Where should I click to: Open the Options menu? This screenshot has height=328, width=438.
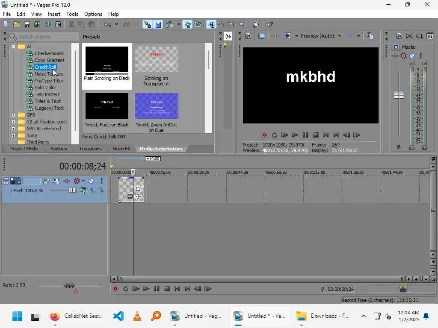point(93,14)
